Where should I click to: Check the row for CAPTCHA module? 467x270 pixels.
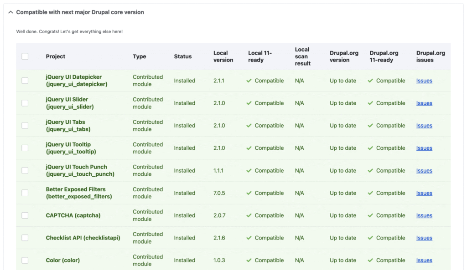[25, 215]
